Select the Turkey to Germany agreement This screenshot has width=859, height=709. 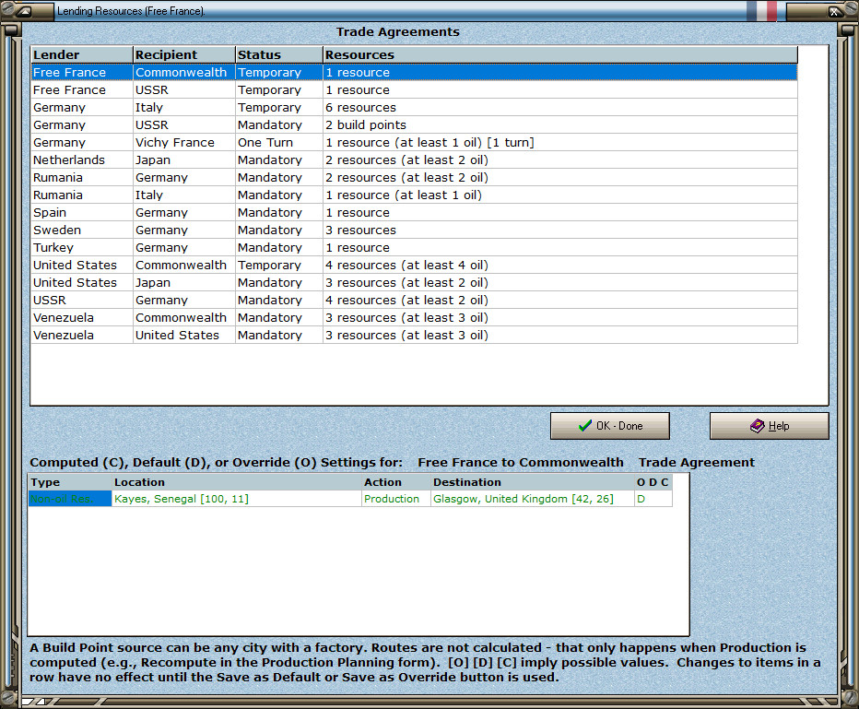[x=414, y=248]
